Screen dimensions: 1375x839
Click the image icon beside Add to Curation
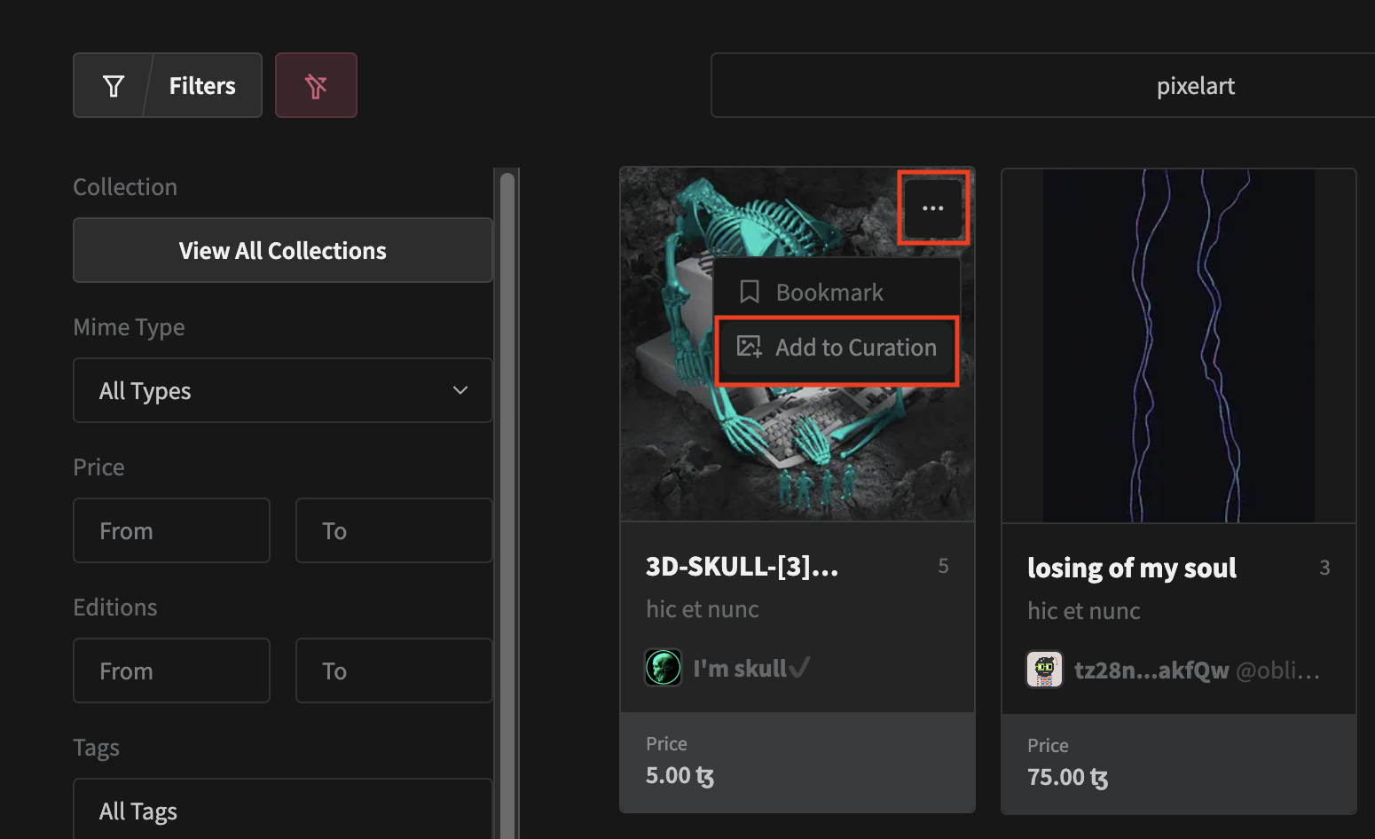(x=749, y=347)
